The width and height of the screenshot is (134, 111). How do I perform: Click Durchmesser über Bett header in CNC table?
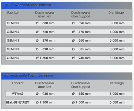(x=44, y=15)
